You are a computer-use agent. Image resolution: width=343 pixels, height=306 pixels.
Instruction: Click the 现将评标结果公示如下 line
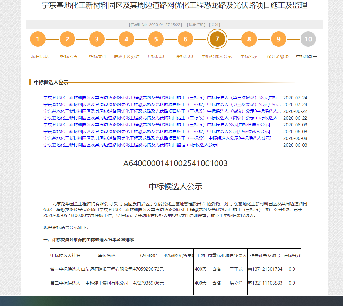point(66,227)
